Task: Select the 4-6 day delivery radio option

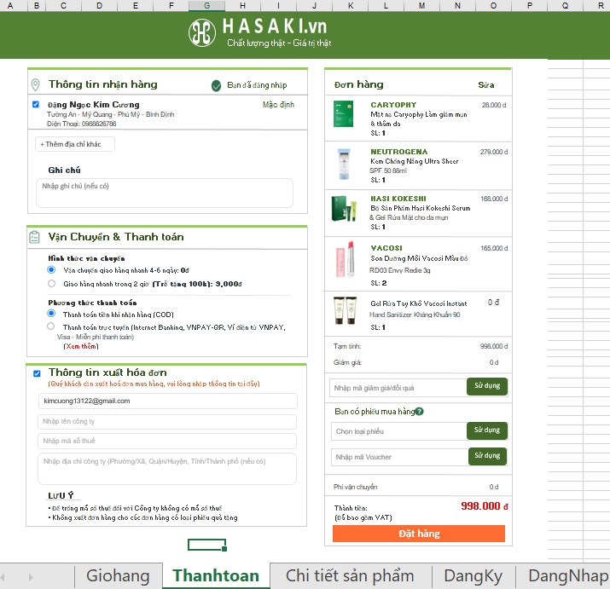Action: tap(51, 269)
